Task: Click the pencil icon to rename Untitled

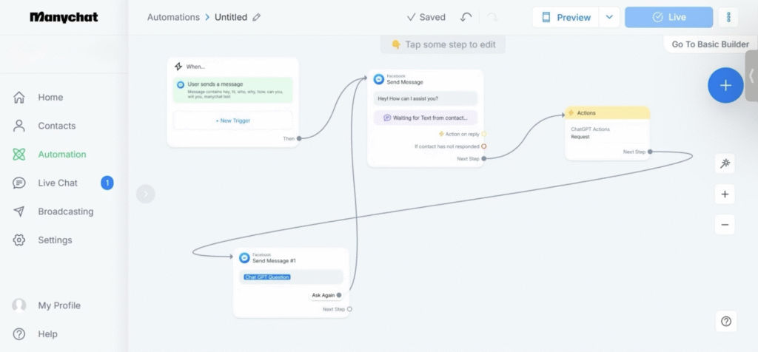Action: coord(257,17)
